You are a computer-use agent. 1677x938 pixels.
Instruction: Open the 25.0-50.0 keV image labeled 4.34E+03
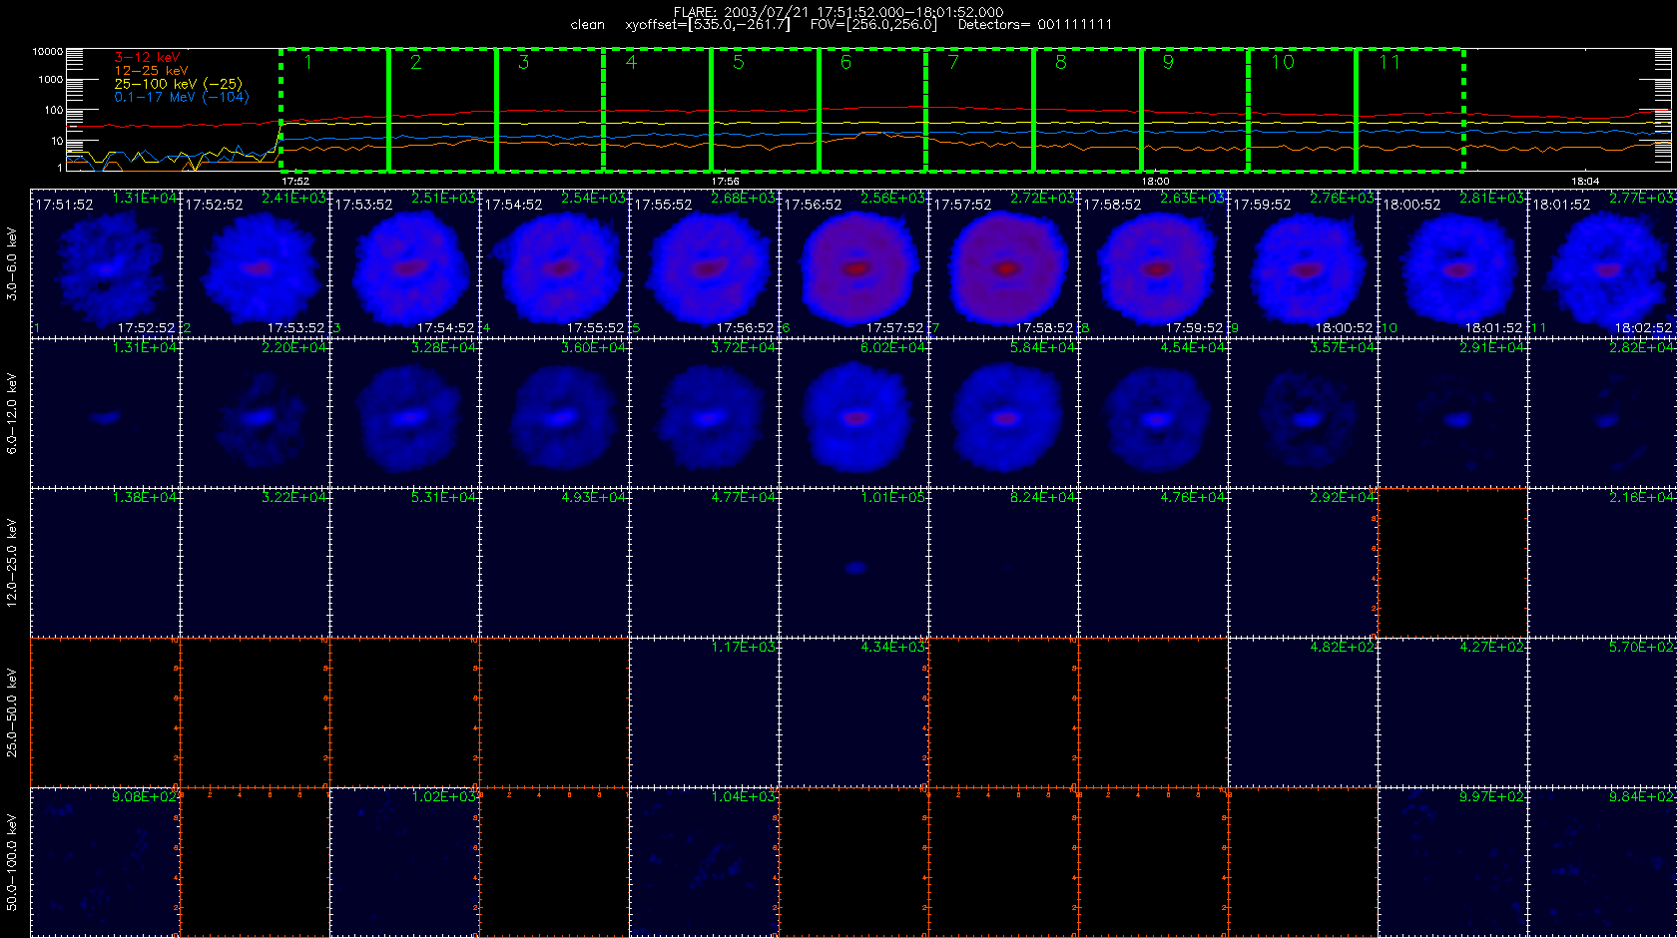point(853,712)
